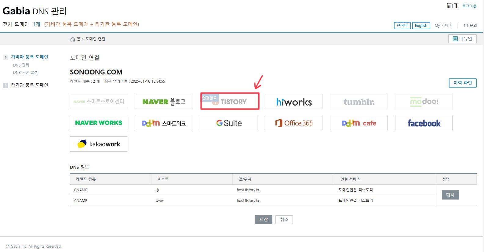Select the facebook service tile
The height and width of the screenshot is (252, 484).
pos(424,123)
